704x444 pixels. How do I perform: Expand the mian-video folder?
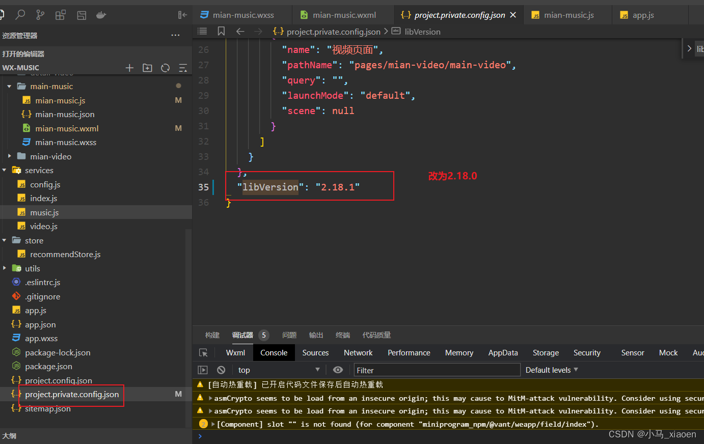(9, 156)
